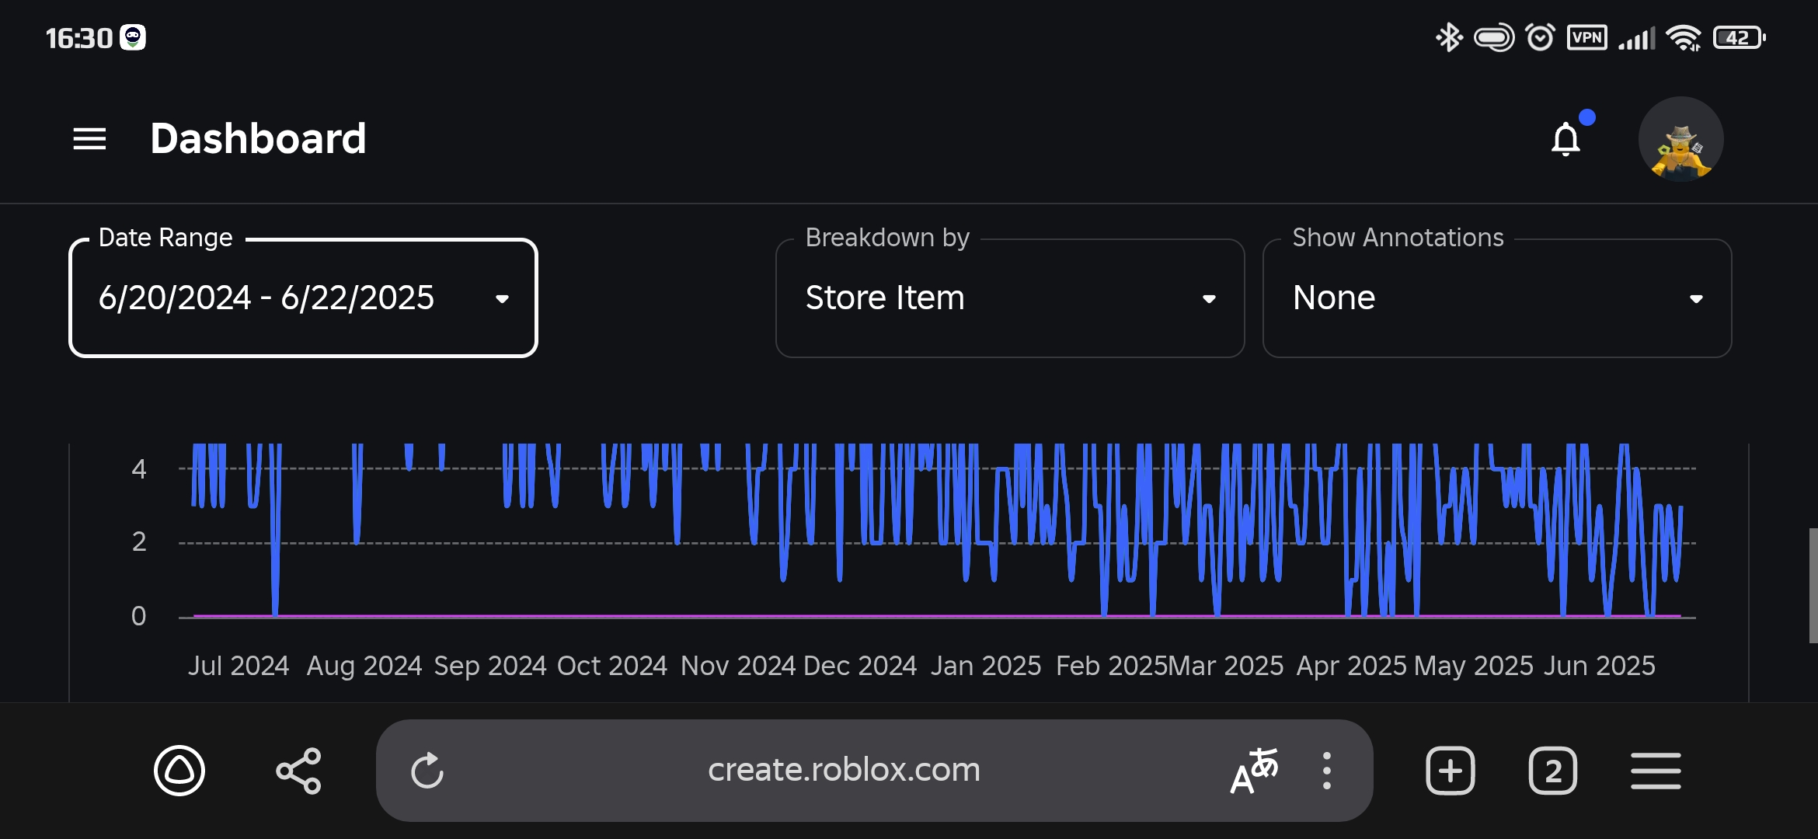Tap the translate page icon
The width and height of the screenshot is (1818, 839).
1253,771
